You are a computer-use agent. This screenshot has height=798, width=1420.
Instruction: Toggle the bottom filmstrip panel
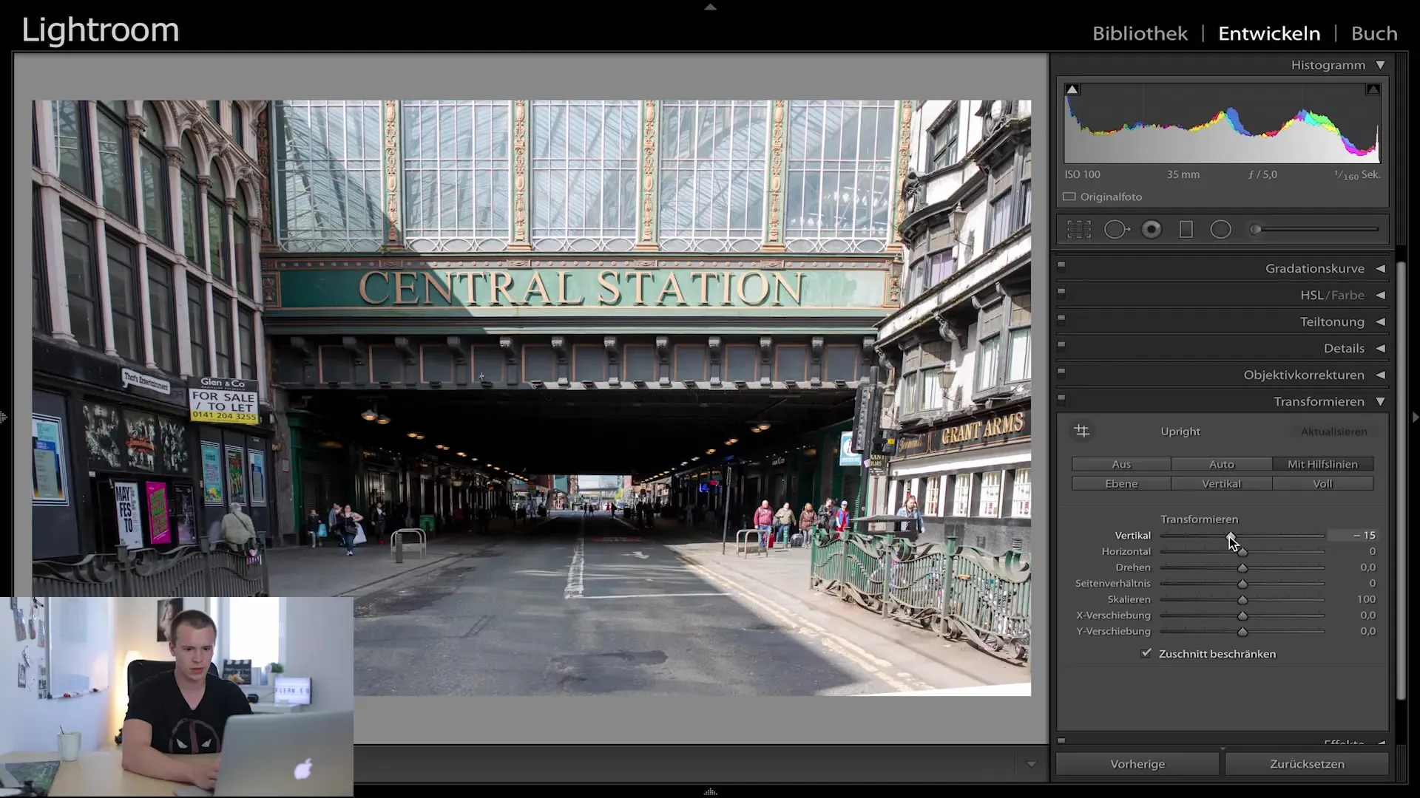(710, 791)
